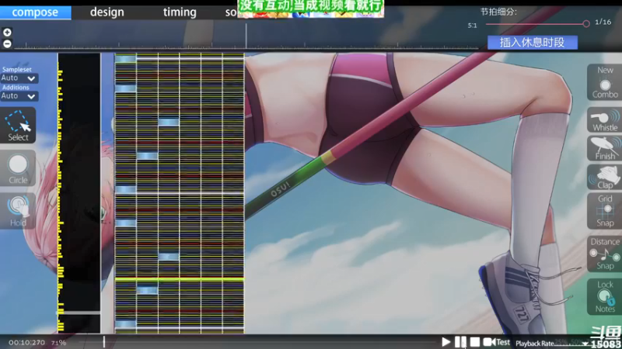Viewport: 622px width, 349px height.
Task: Toggle New Combo
Action: 605,82
